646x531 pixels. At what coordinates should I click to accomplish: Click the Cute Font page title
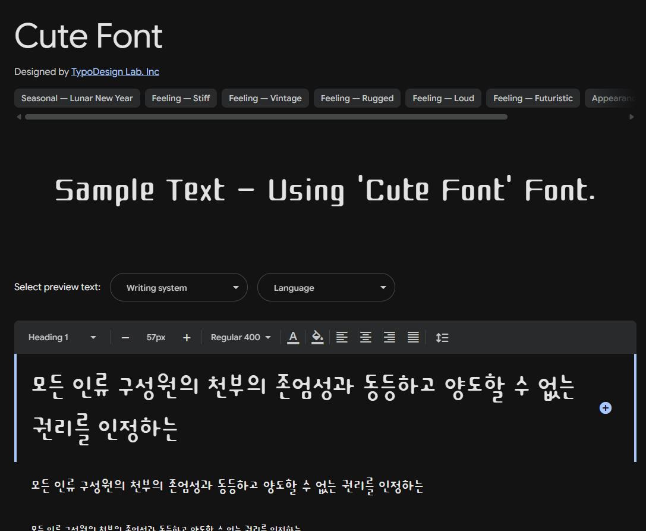coord(89,36)
